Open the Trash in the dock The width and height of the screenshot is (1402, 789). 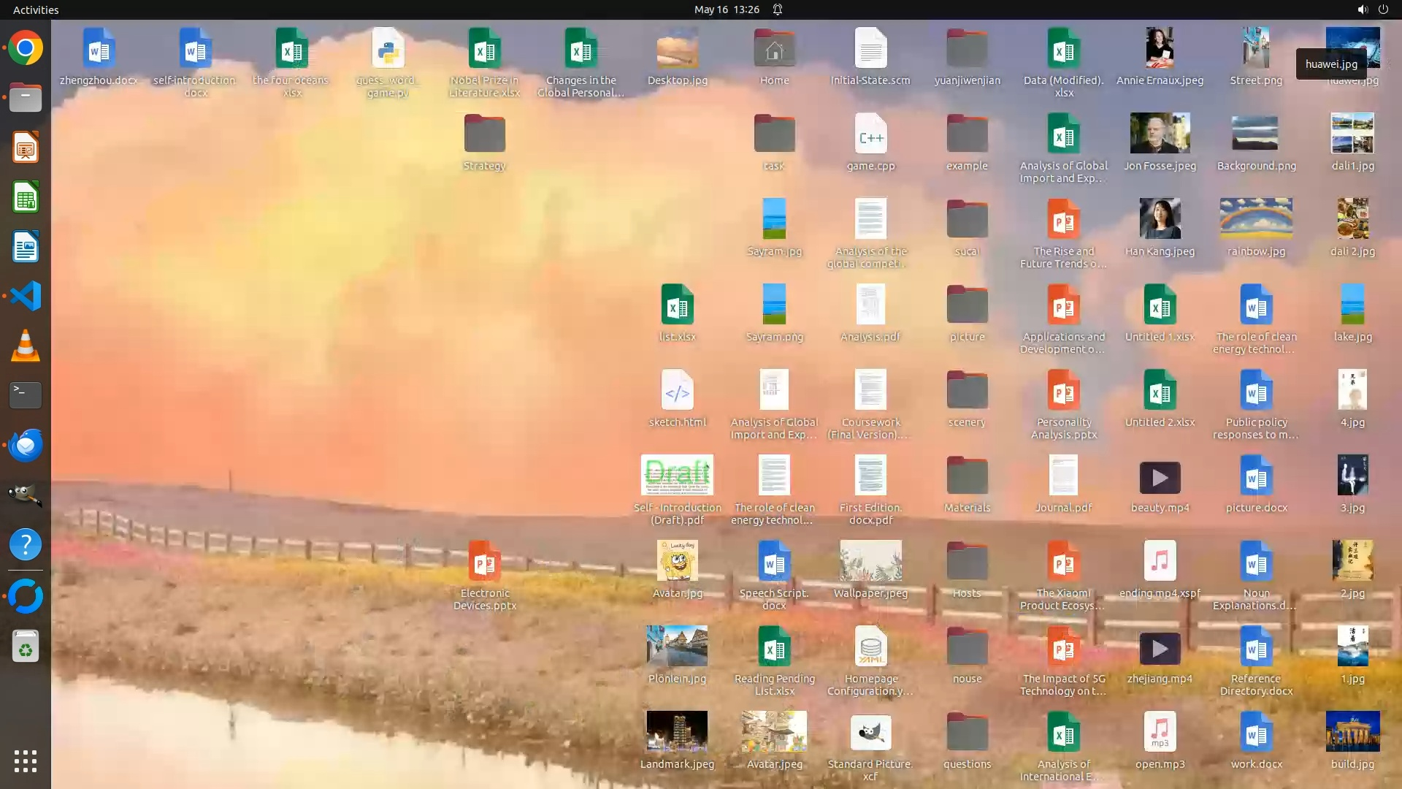pos(26,647)
